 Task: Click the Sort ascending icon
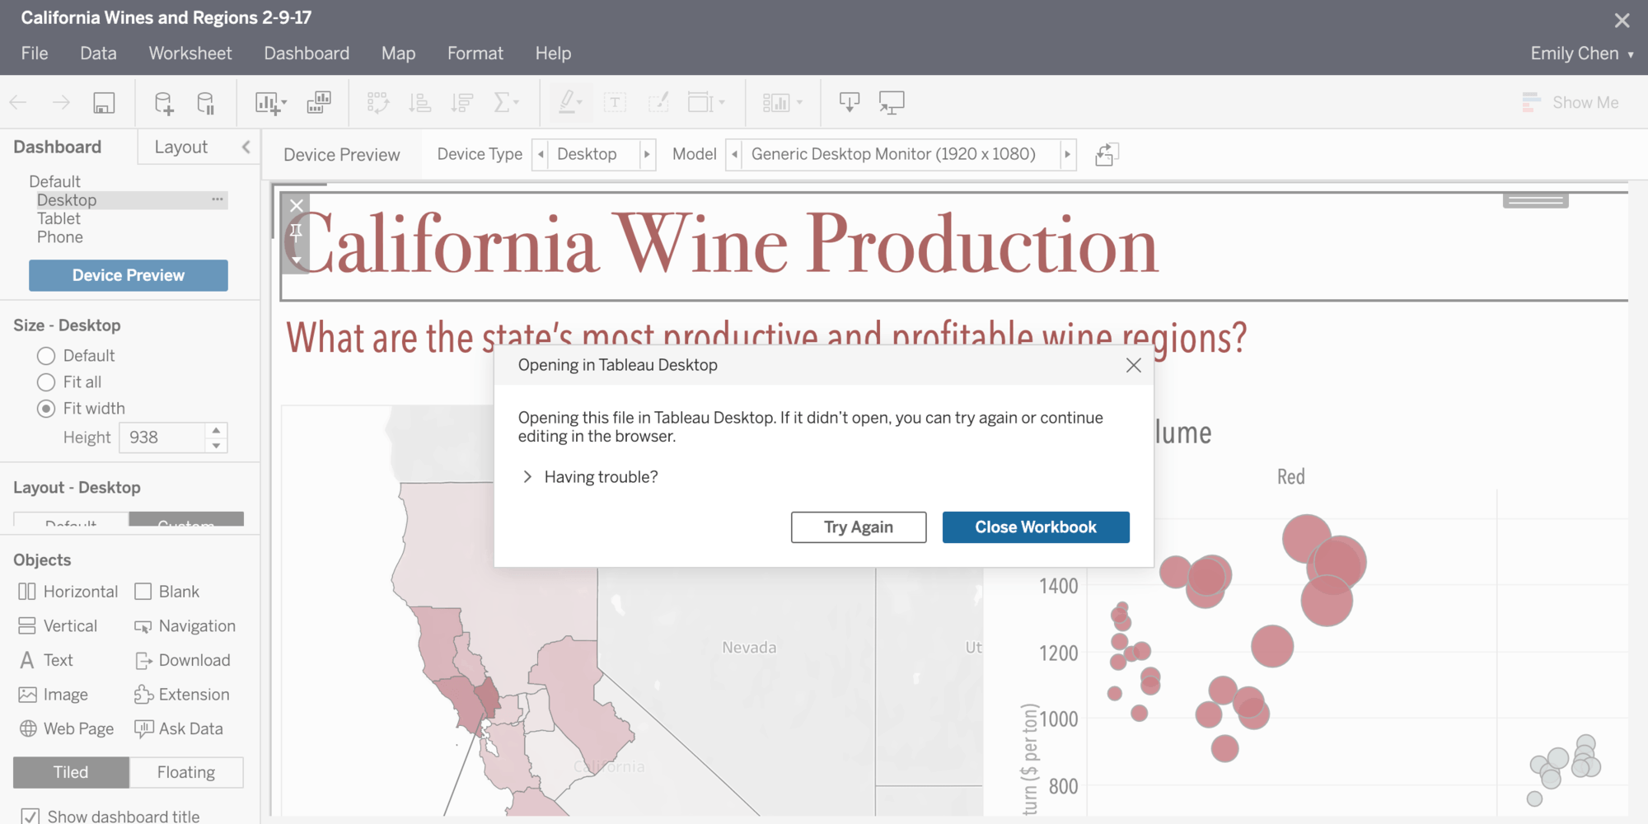420,102
